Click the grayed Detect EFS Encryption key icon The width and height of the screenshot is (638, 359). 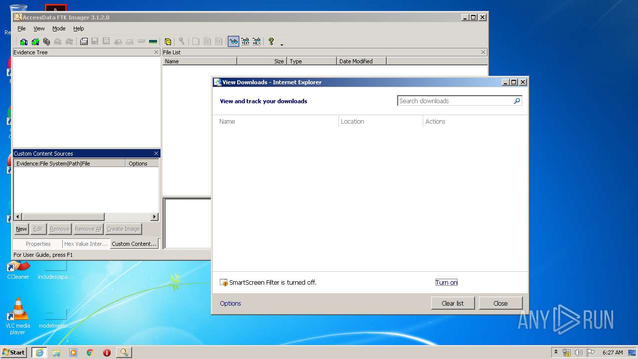pyautogui.click(x=181, y=41)
